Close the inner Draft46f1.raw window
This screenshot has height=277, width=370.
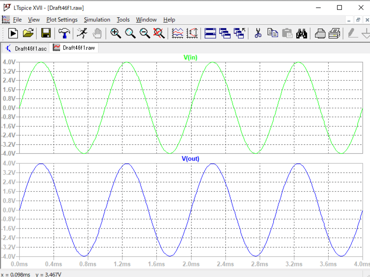[367, 20]
